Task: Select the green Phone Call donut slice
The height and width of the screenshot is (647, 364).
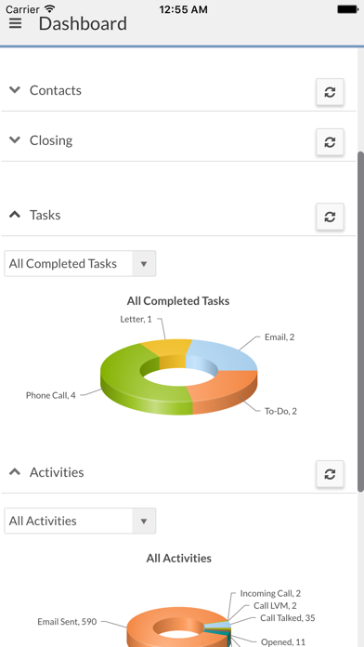Action: (123, 382)
